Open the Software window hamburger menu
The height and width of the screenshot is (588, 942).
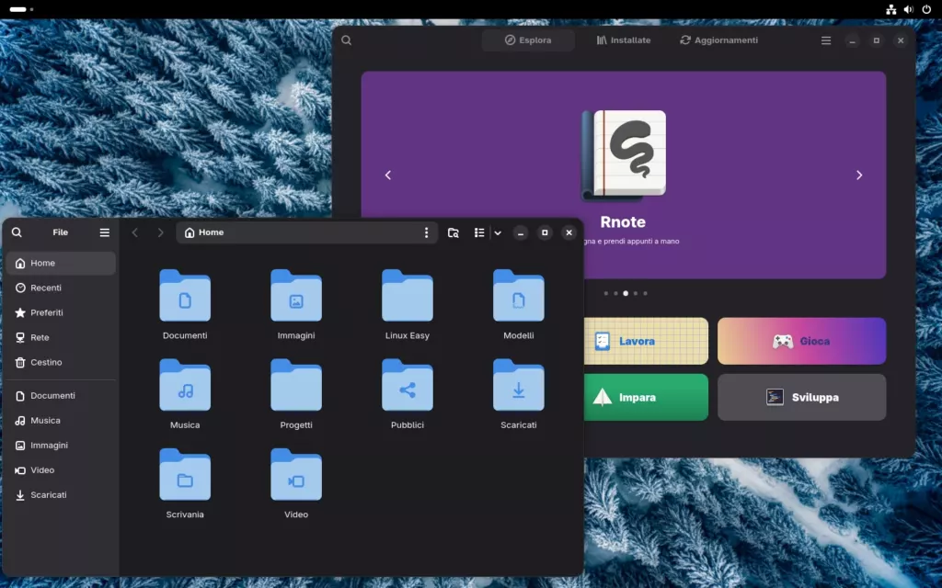pyautogui.click(x=826, y=40)
